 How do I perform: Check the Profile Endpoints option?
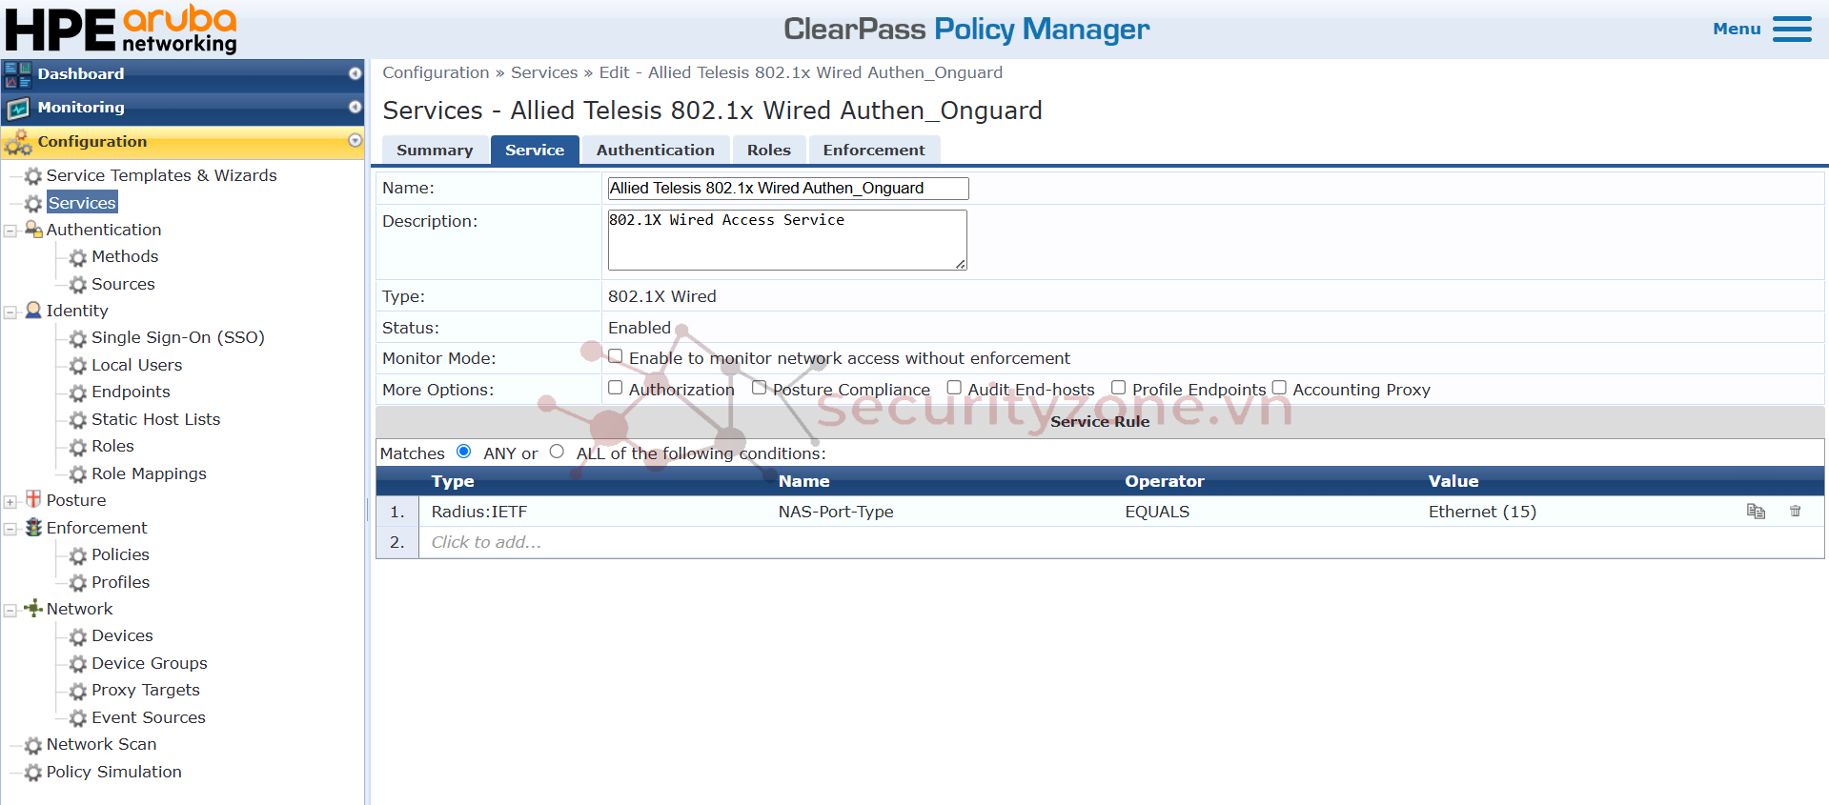pos(1119,388)
